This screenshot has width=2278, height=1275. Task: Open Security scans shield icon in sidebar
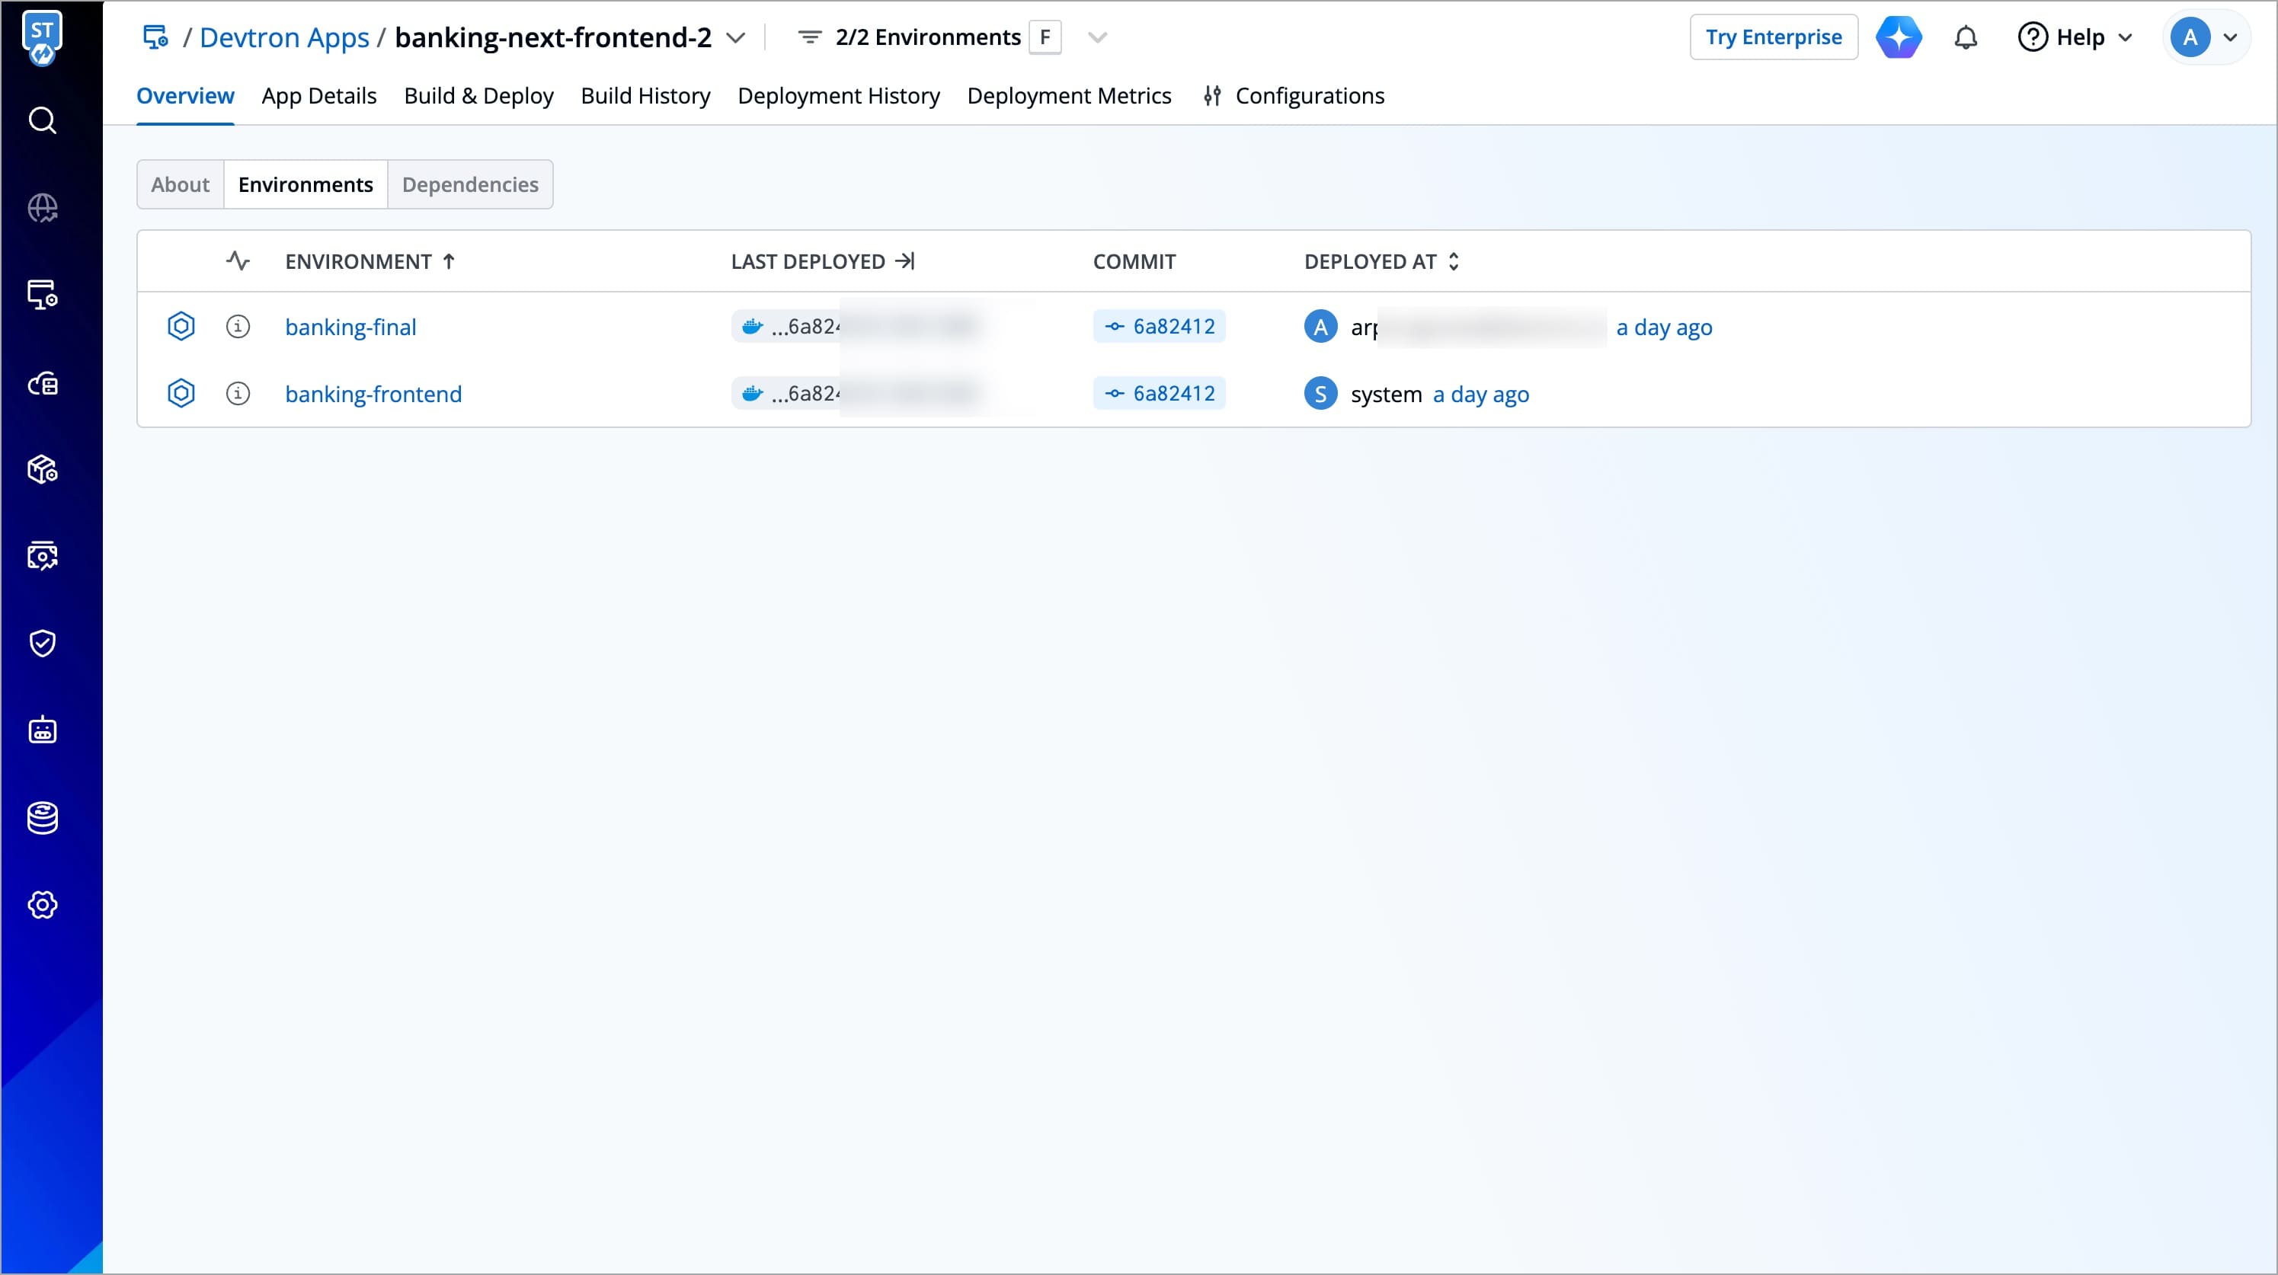pos(43,643)
